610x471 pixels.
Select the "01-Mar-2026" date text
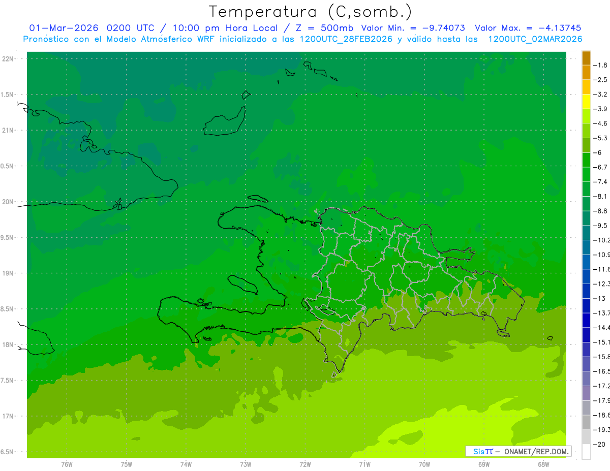[64, 28]
